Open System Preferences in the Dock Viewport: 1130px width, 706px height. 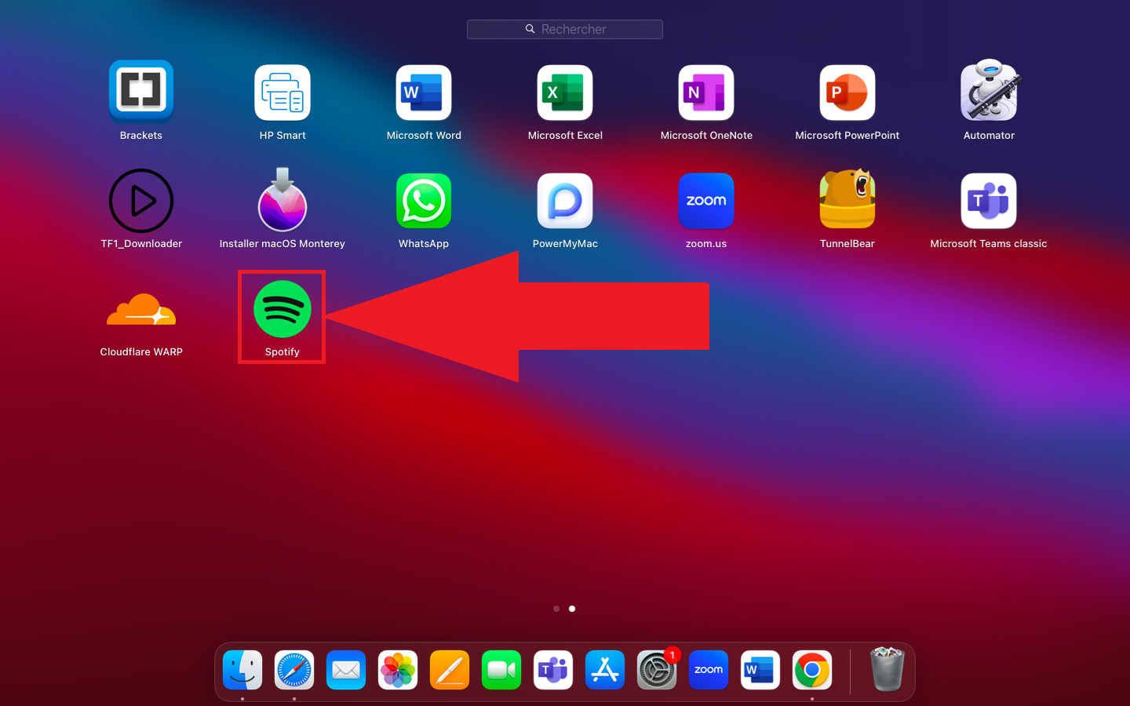coord(657,671)
